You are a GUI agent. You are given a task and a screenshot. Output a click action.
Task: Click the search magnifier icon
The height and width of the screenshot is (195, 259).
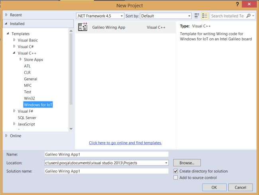click(x=248, y=16)
